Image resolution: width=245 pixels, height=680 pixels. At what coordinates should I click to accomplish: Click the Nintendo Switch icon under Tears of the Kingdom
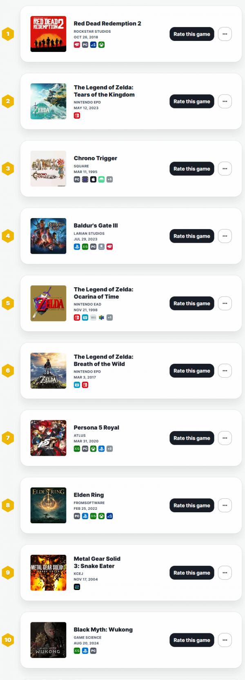[x=77, y=116]
